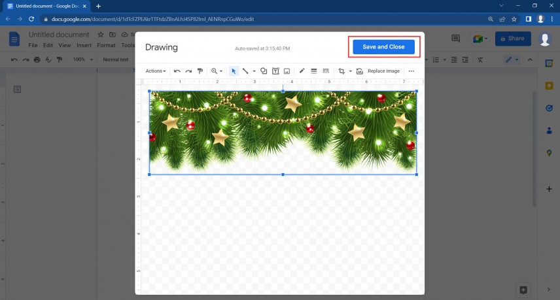Open the Actions dropdown menu
The width and height of the screenshot is (560, 300).
pyautogui.click(x=155, y=71)
